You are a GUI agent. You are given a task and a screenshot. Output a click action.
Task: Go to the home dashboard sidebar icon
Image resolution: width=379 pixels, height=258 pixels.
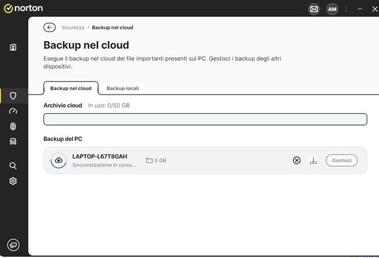pos(13,47)
